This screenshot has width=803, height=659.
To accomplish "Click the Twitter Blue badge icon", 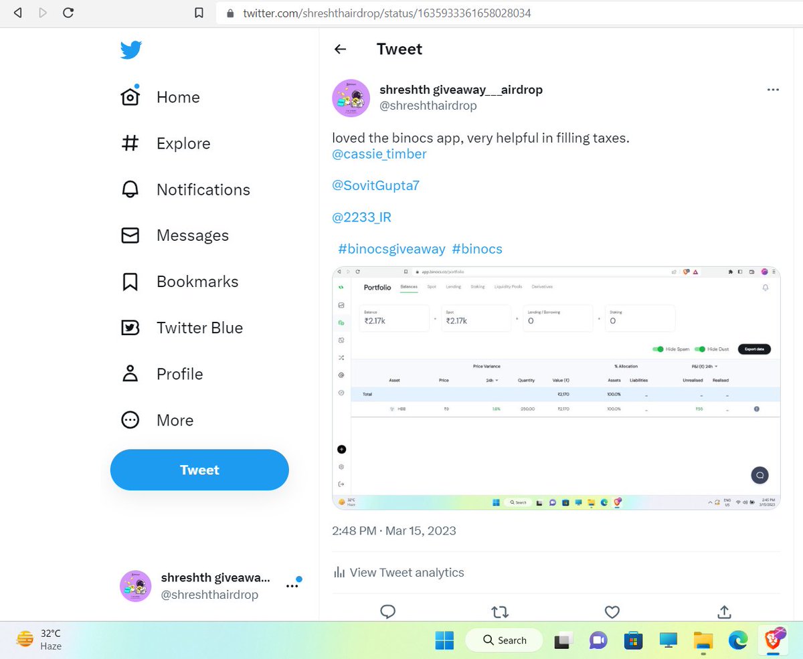I will tap(130, 328).
